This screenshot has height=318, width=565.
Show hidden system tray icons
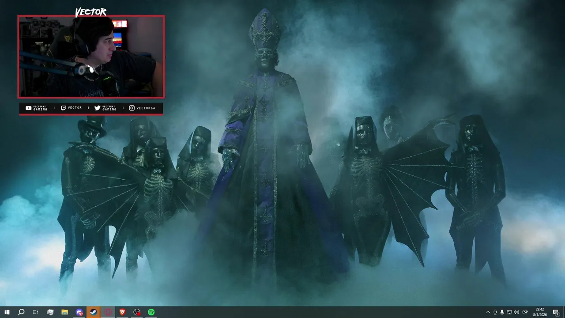488,312
